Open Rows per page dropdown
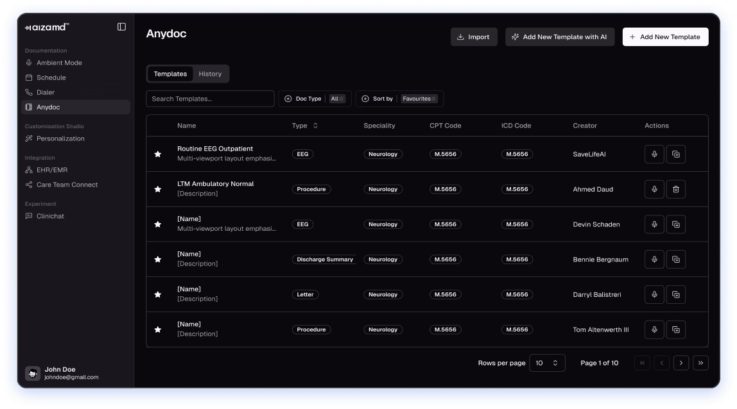The width and height of the screenshot is (737, 409). point(547,363)
